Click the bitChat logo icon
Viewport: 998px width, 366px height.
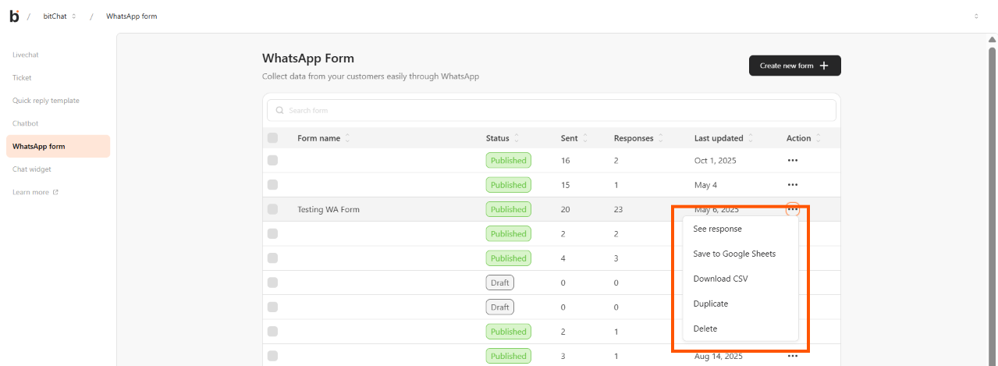point(14,16)
